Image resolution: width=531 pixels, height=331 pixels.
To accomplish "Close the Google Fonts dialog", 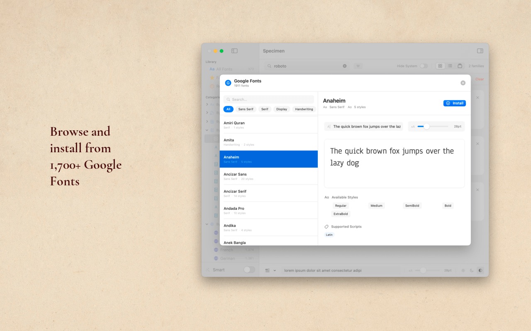I will 463,83.
